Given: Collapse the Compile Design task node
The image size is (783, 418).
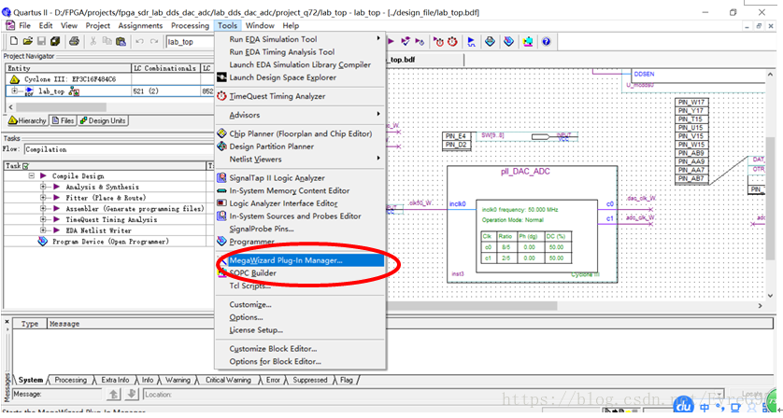Looking at the screenshot, I should [x=32, y=176].
